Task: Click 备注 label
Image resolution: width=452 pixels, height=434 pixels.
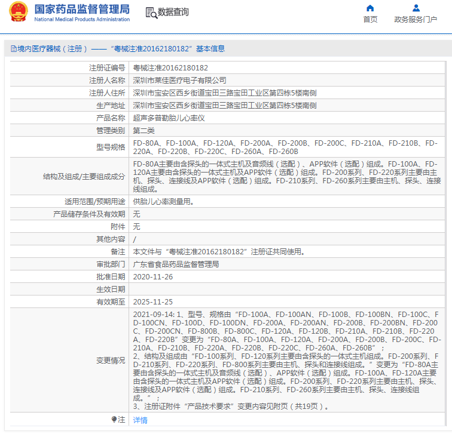Action: pos(118,252)
